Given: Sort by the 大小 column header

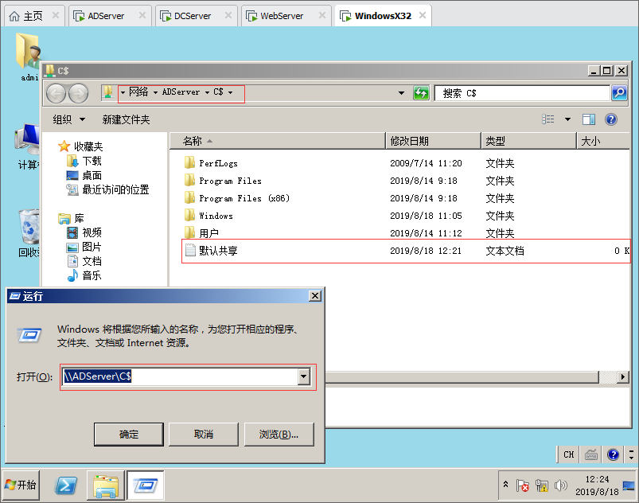Looking at the screenshot, I should pyautogui.click(x=603, y=141).
